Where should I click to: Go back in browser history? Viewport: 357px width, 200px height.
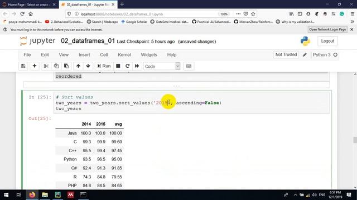pos(5,14)
